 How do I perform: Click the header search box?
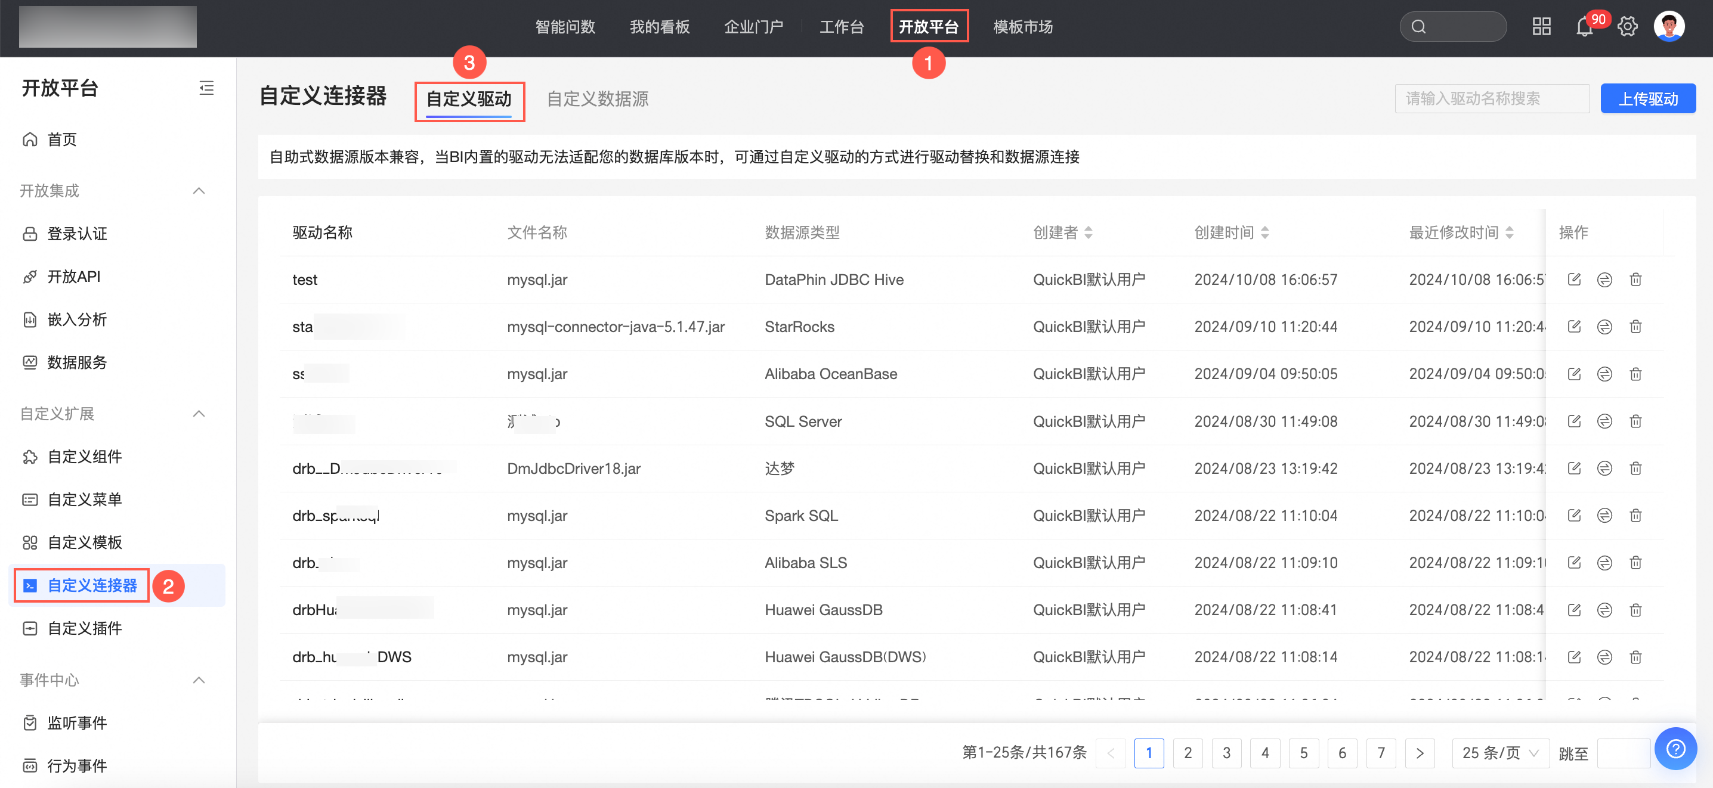1453,27
